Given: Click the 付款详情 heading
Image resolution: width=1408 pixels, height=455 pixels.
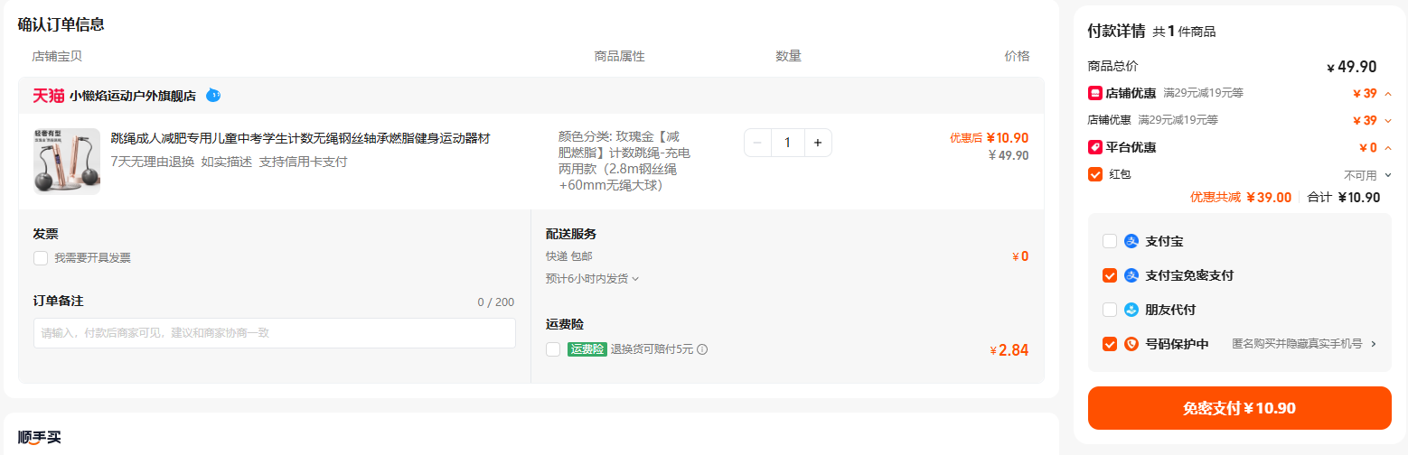Looking at the screenshot, I should coord(1116,31).
